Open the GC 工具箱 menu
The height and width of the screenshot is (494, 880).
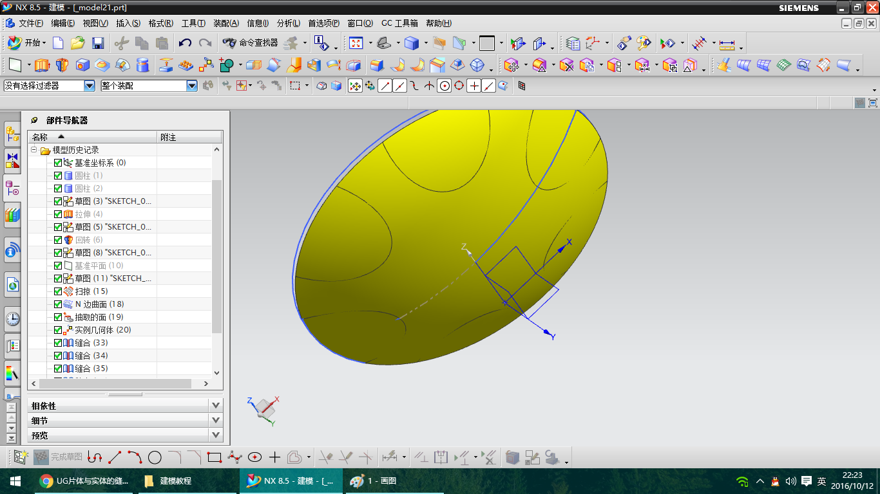click(399, 23)
